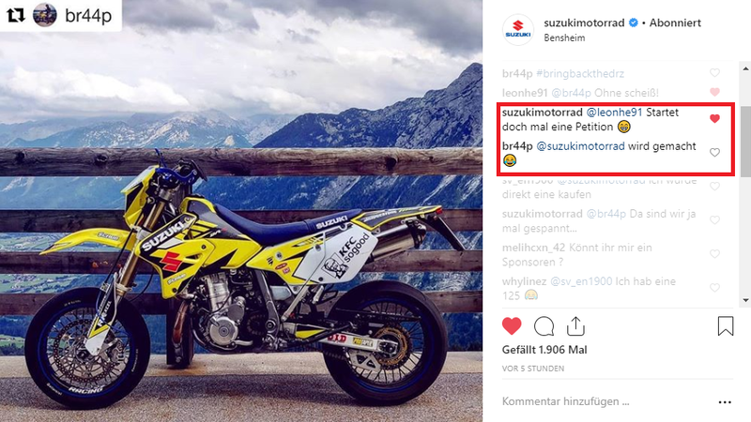Open the comment speech bubble icon
This screenshot has width=751, height=422.
pyautogui.click(x=544, y=326)
